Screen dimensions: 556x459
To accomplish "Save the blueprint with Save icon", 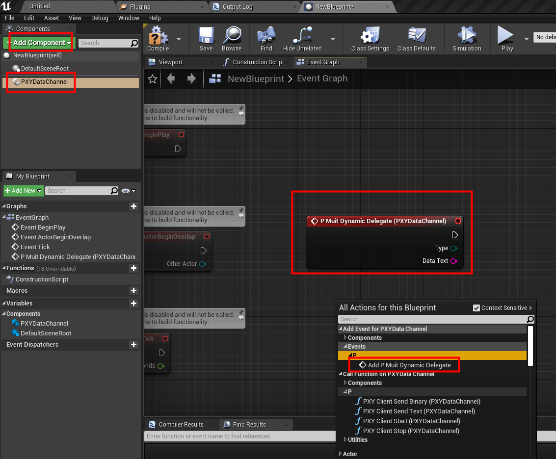I will pyautogui.click(x=206, y=38).
